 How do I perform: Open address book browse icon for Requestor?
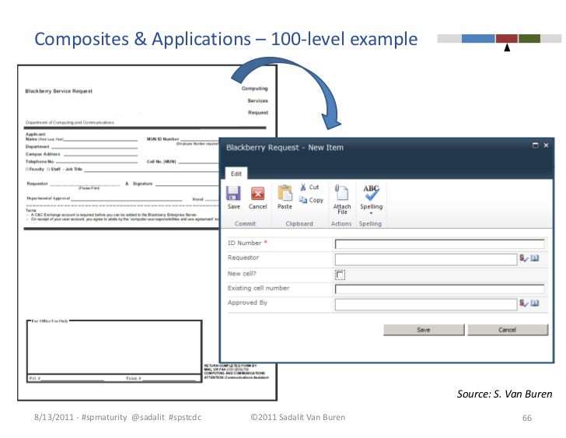pos(535,258)
